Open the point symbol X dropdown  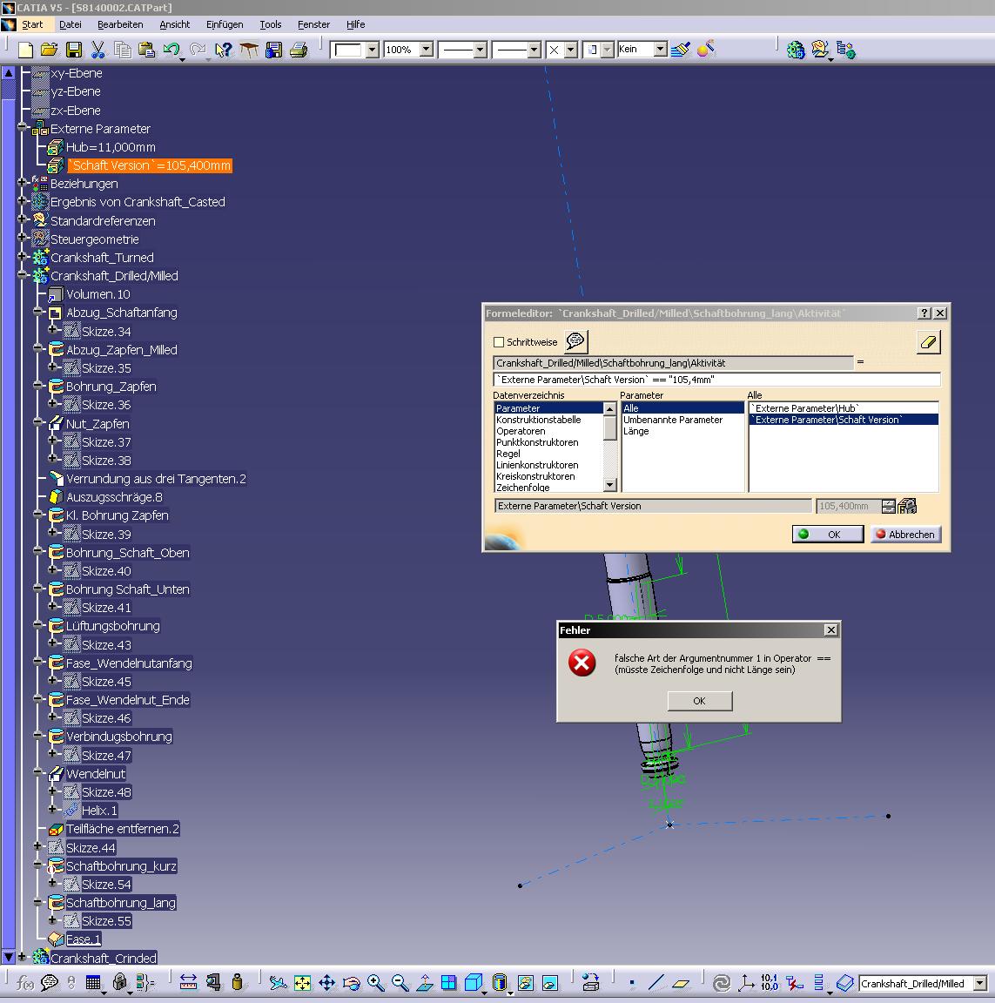(x=570, y=50)
